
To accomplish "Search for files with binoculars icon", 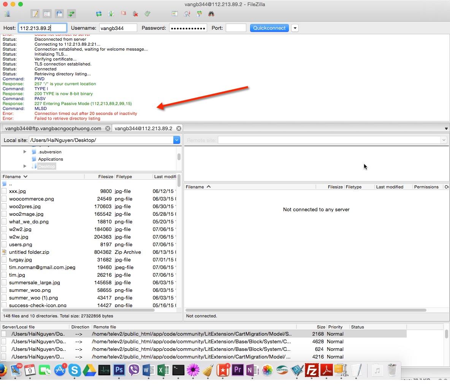I will pyautogui.click(x=211, y=13).
